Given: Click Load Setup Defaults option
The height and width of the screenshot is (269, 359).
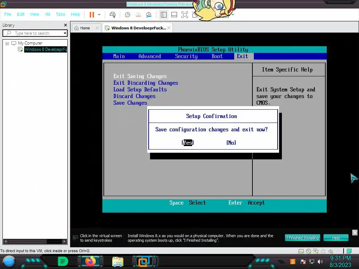Looking at the screenshot, I should pyautogui.click(x=140, y=89).
